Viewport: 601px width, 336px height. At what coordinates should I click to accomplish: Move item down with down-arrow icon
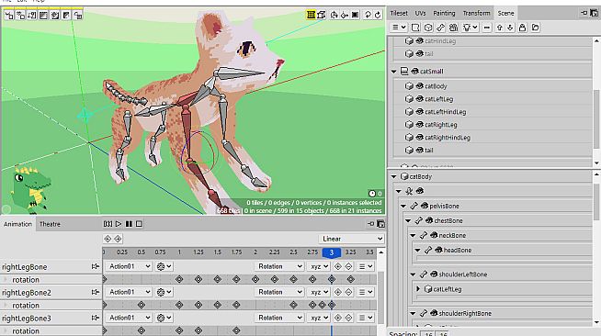point(510,28)
